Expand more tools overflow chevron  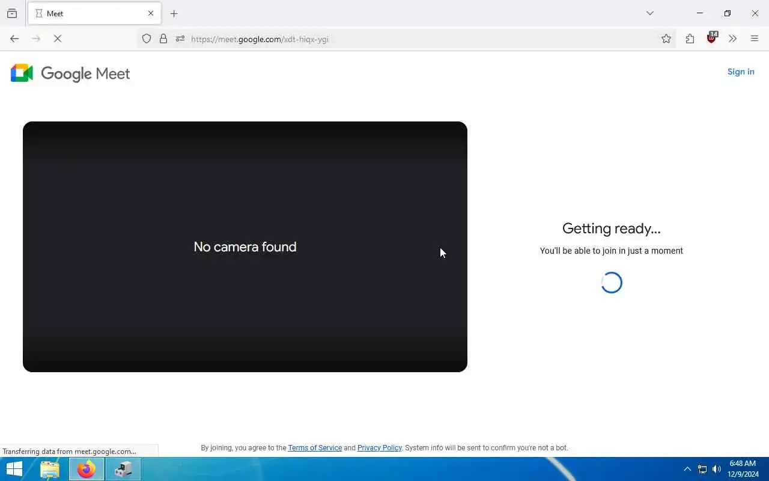tap(732, 39)
